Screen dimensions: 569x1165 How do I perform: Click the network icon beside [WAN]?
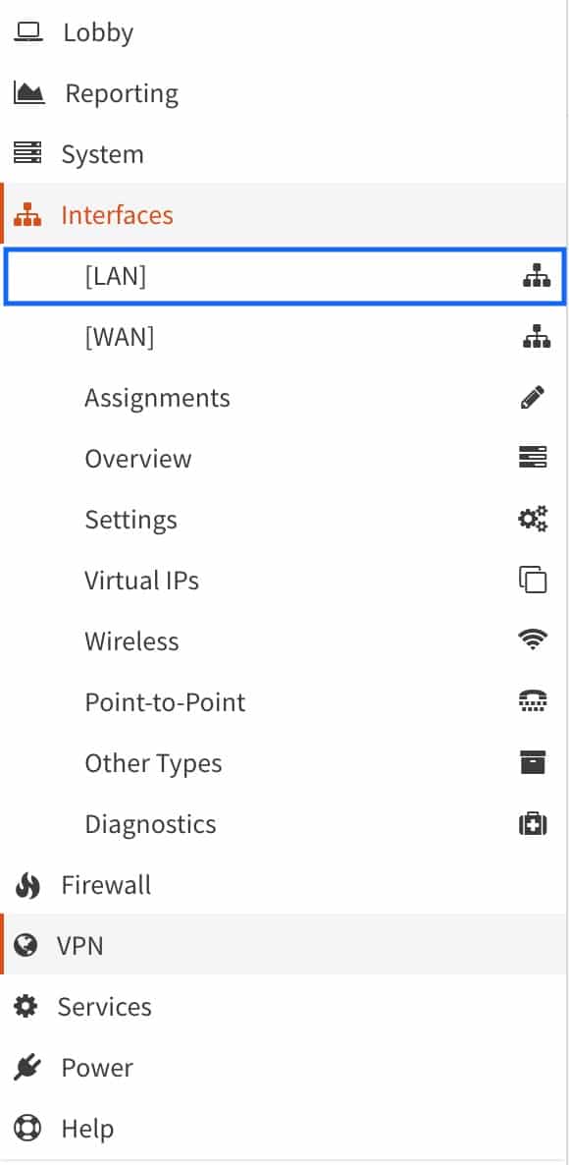536,337
